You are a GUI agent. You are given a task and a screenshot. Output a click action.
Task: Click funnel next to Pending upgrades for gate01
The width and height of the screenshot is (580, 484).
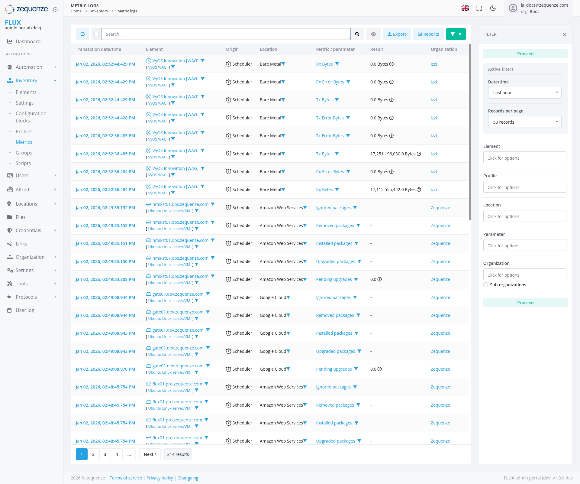(356, 369)
